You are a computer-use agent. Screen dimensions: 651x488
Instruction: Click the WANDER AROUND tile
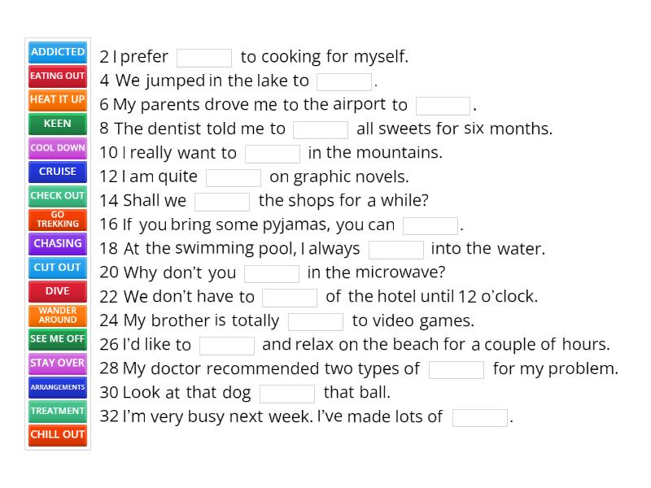[x=57, y=315]
